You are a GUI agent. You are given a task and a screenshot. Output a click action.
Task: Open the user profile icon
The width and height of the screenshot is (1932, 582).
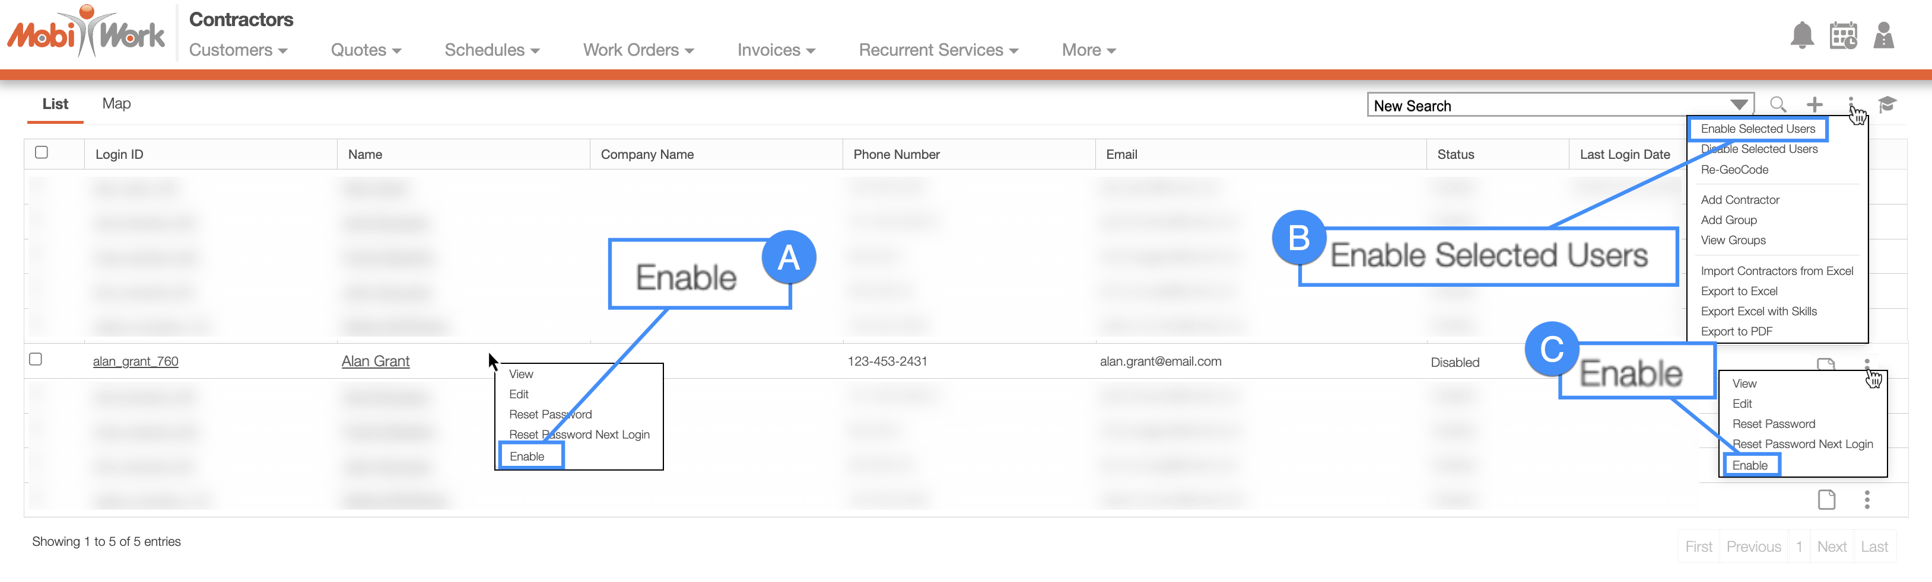1883,35
